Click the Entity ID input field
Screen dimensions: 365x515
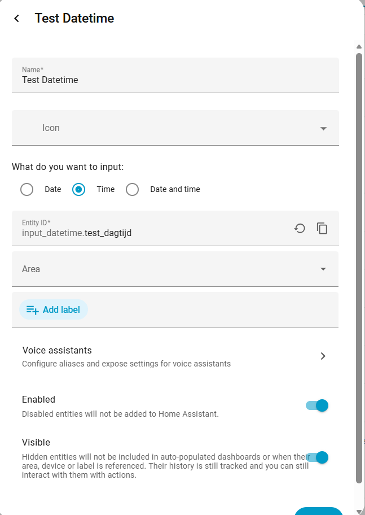coord(152,232)
